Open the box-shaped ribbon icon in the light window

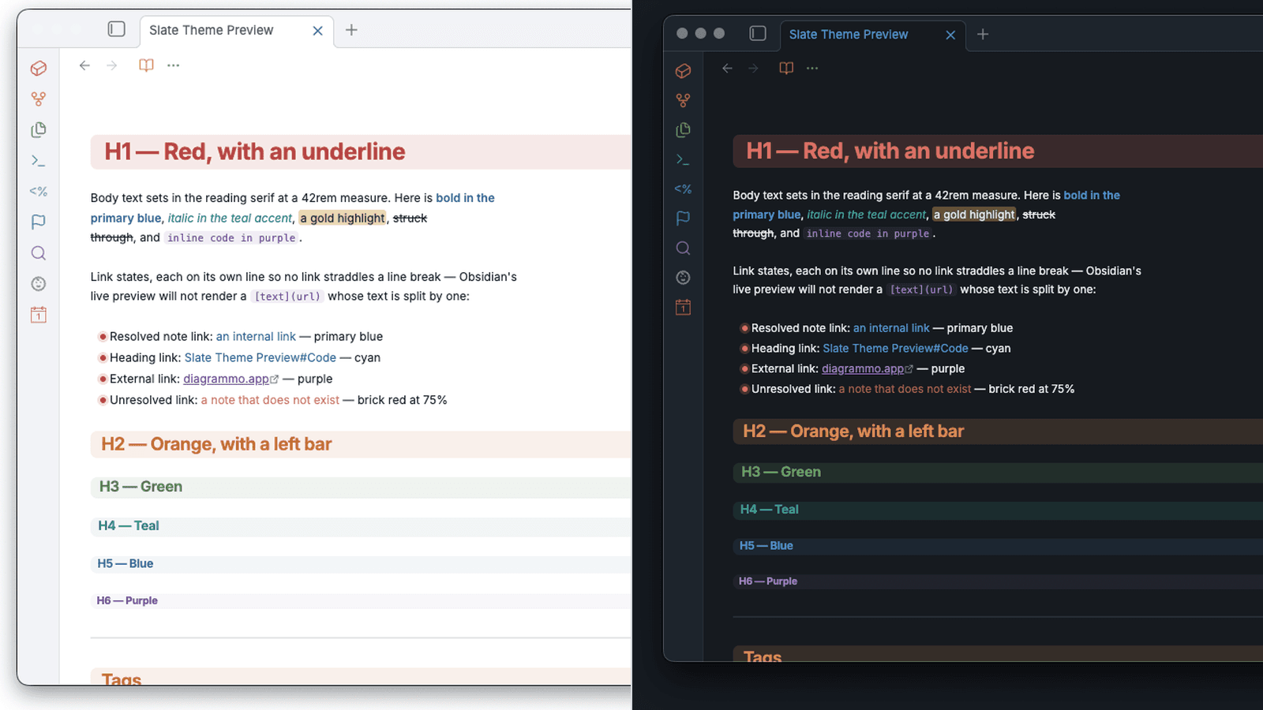(39, 69)
